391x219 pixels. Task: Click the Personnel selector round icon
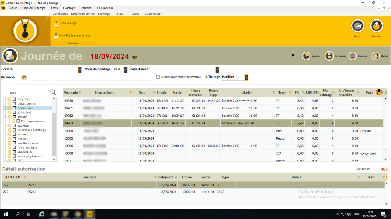[24, 77]
